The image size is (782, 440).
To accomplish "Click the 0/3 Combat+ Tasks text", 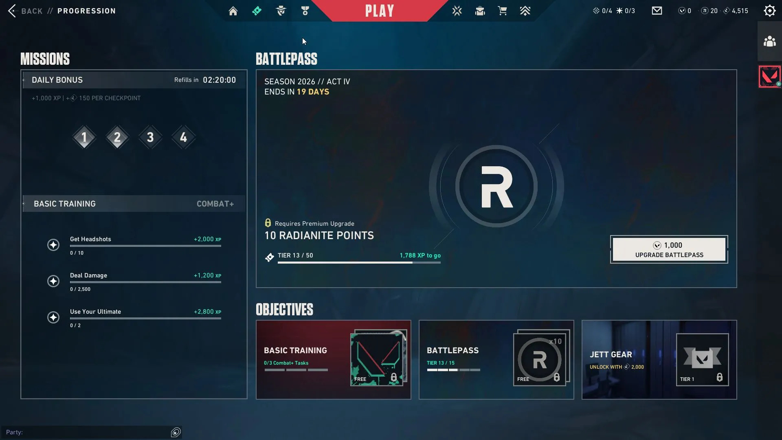I will point(286,363).
